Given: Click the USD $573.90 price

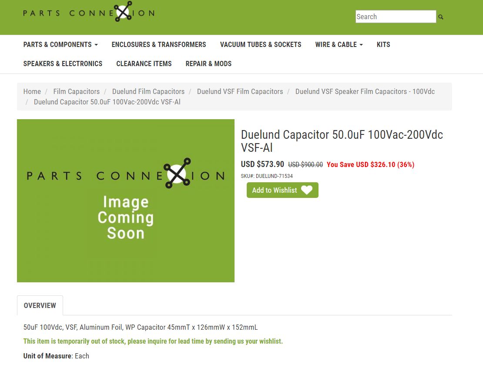Looking at the screenshot, I should pyautogui.click(x=262, y=164).
